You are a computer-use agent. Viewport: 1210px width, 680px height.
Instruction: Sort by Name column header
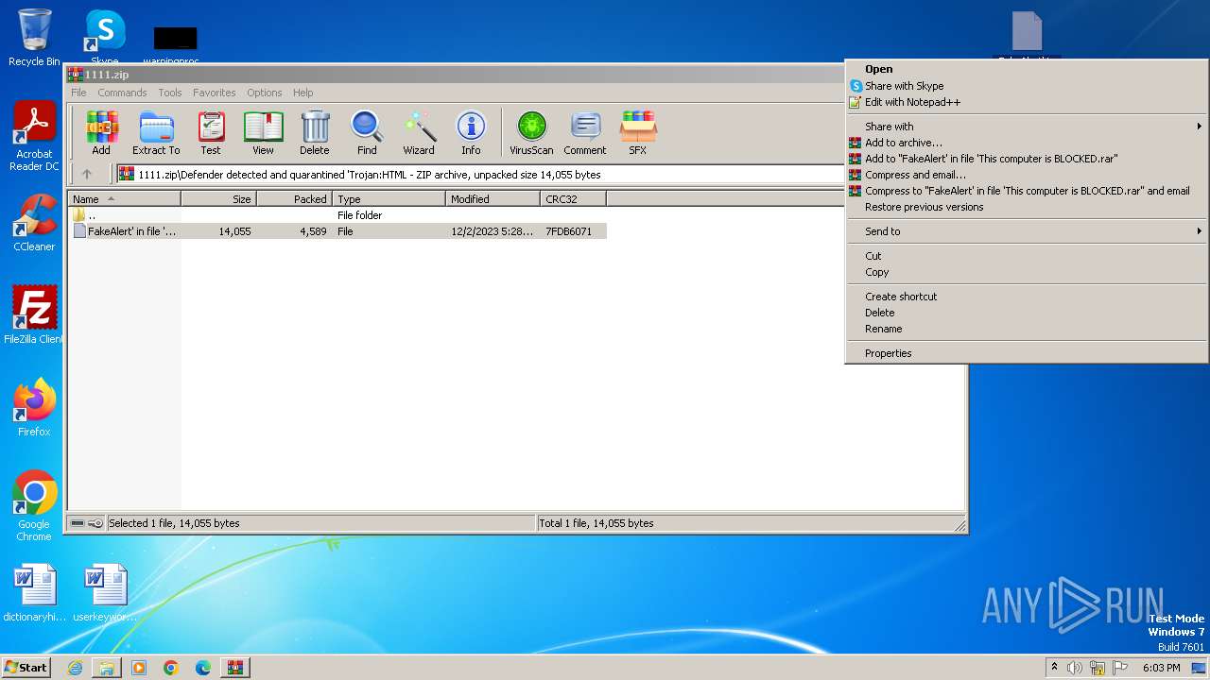coord(124,199)
